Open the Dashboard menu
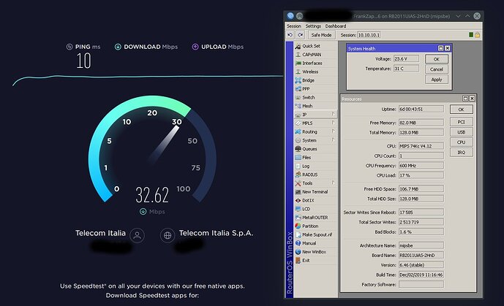504x306 pixels. coord(336,26)
